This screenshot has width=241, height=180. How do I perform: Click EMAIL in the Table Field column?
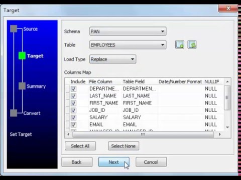(130, 124)
